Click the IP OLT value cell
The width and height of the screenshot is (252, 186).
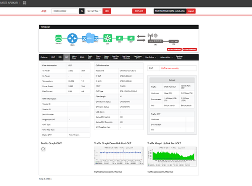click(131, 76)
